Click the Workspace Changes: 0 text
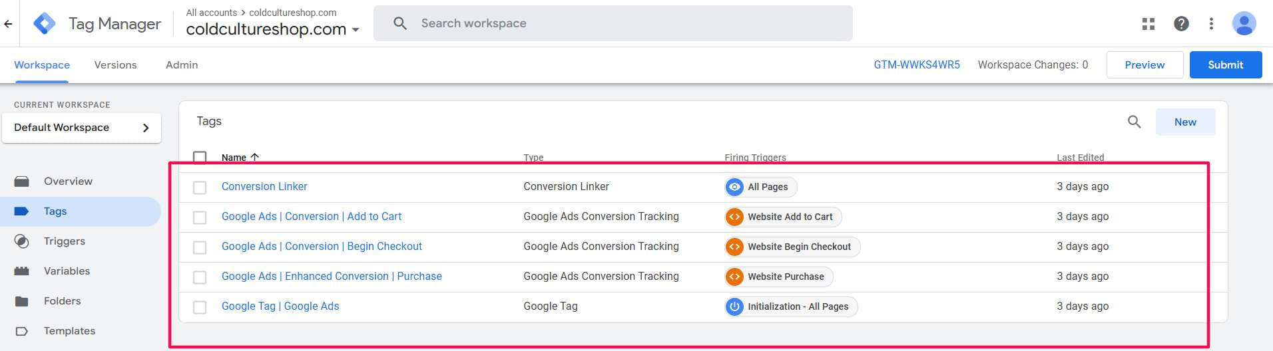The height and width of the screenshot is (351, 1273). pyautogui.click(x=1033, y=64)
